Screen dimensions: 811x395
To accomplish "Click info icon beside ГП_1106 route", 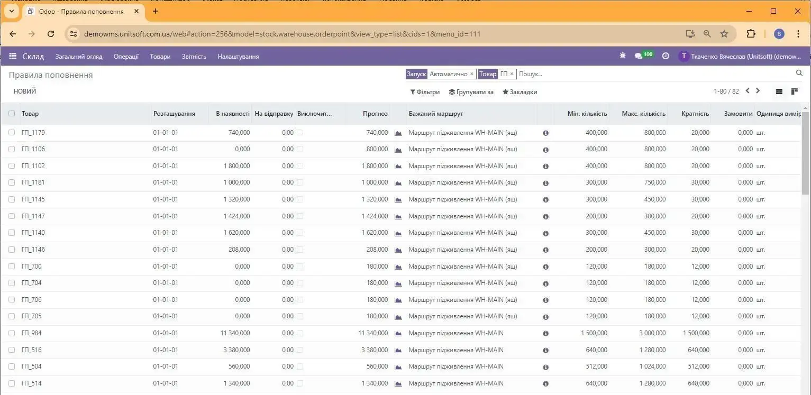I will pos(545,149).
